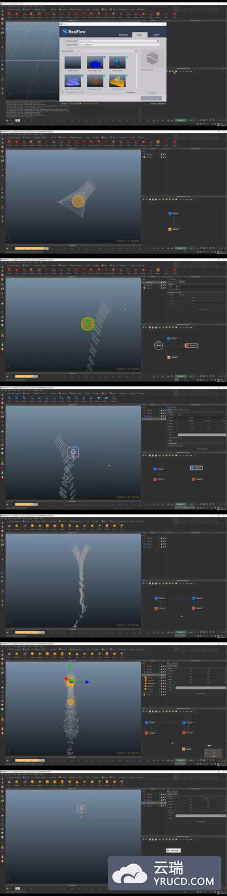
Task: Open the Projects tab in RealFlow dialog
Action: pos(123,35)
